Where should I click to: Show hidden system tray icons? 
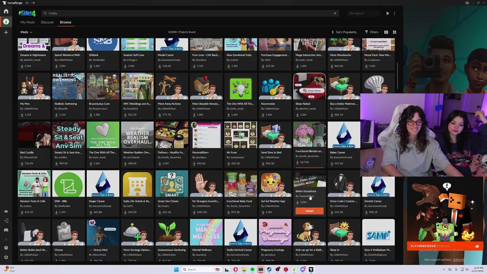click(444, 269)
